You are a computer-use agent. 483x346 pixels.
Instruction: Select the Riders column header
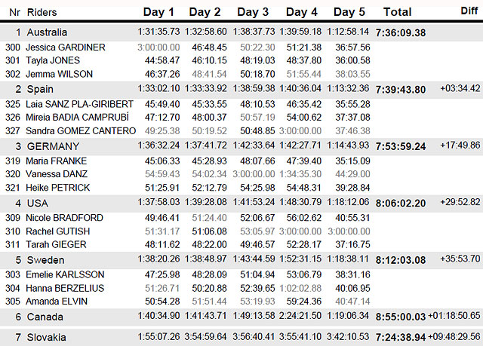point(42,12)
